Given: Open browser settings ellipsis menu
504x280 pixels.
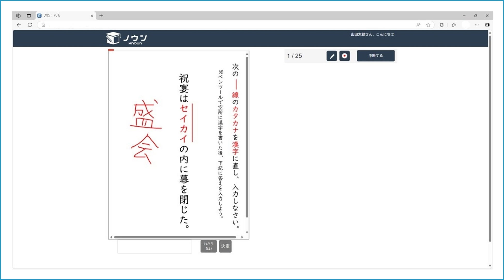Looking at the screenshot, I should click(477, 25).
